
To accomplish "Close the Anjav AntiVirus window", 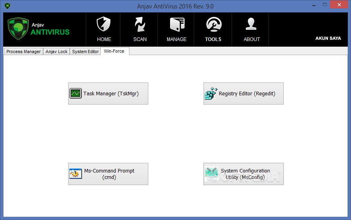I will click(339, 5).
